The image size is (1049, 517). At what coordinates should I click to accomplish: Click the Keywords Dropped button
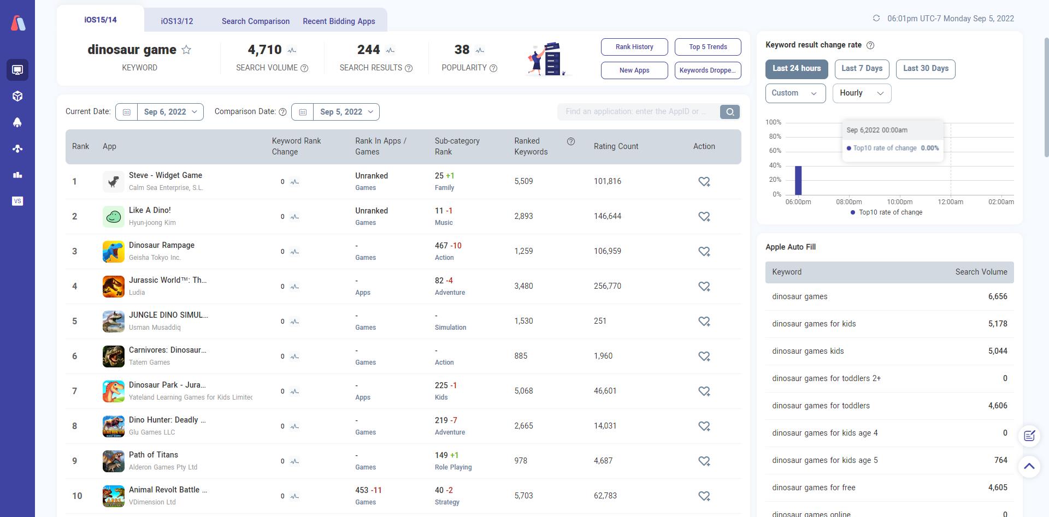click(708, 70)
